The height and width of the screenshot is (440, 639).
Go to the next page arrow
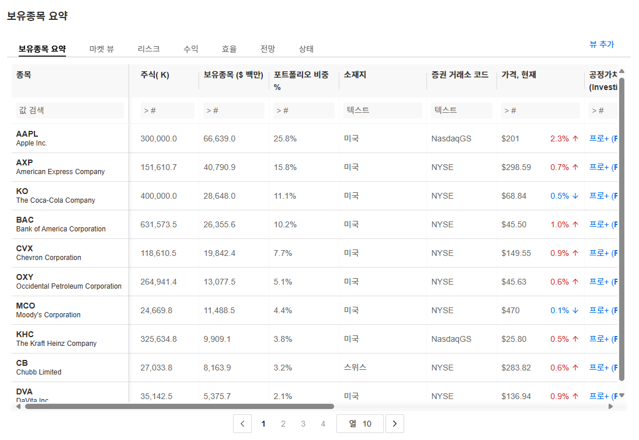pyautogui.click(x=394, y=424)
